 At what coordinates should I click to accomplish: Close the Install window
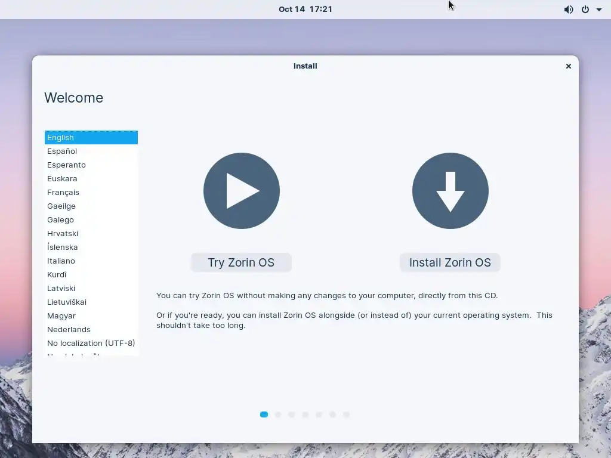(569, 66)
